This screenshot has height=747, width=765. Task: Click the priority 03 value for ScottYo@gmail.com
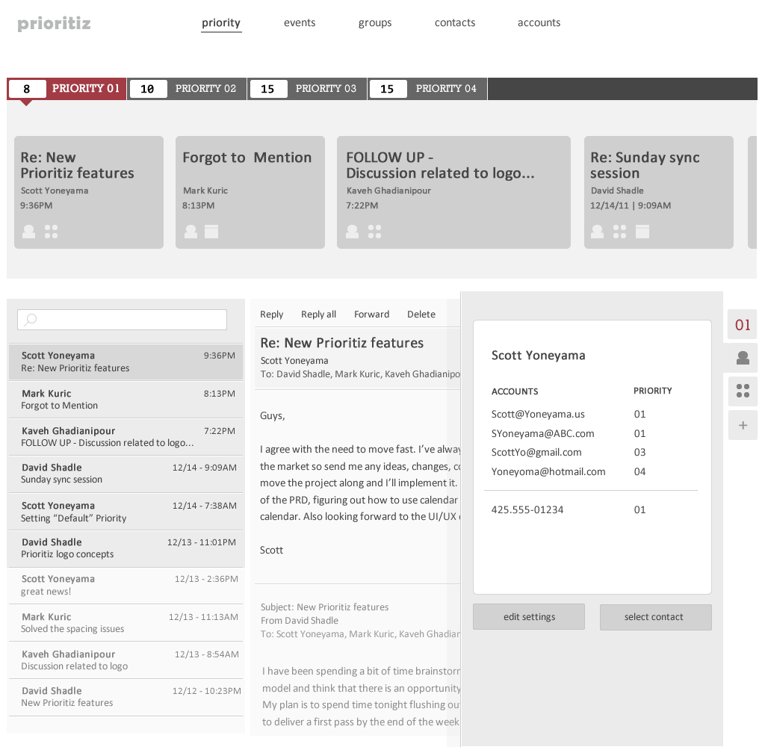[x=639, y=452]
